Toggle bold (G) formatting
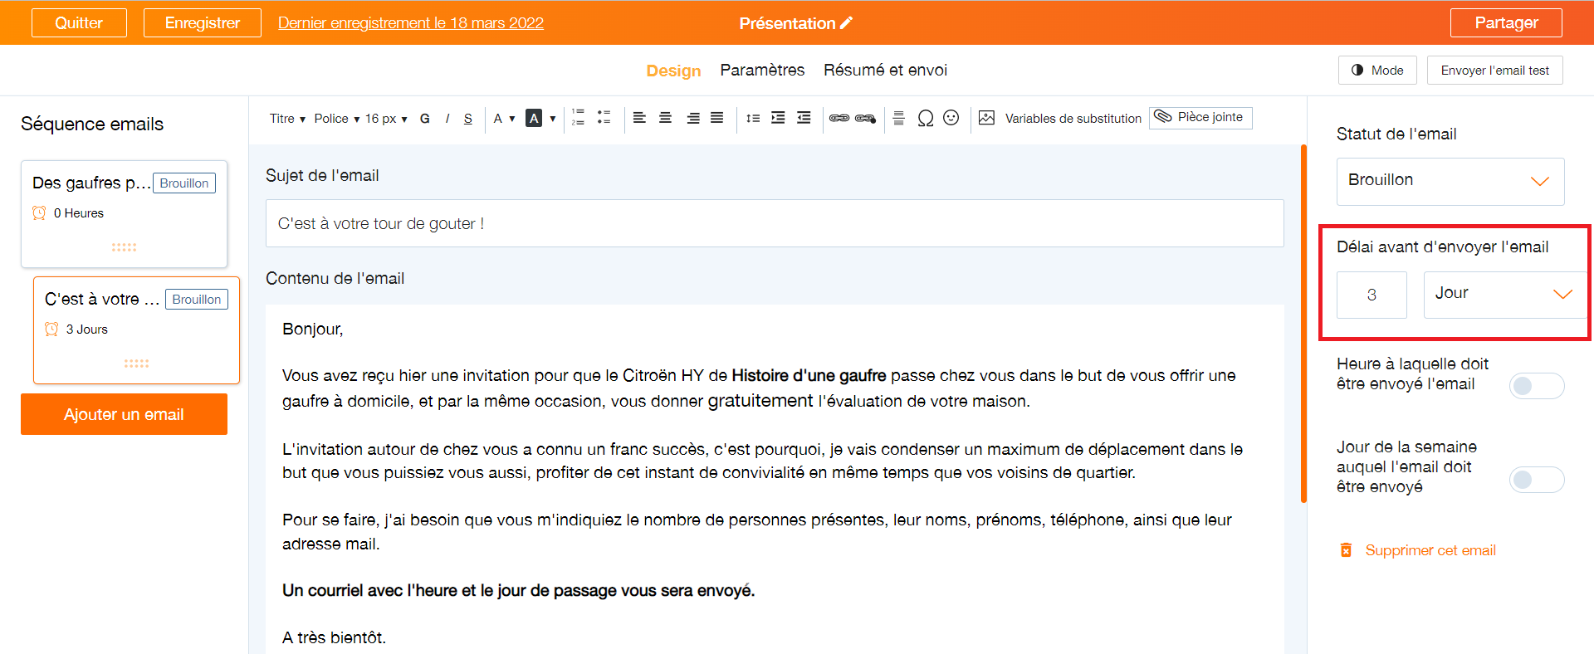 [424, 119]
